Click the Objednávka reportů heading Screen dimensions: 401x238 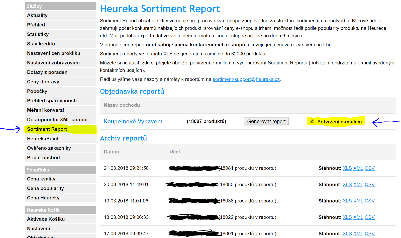tap(132, 91)
